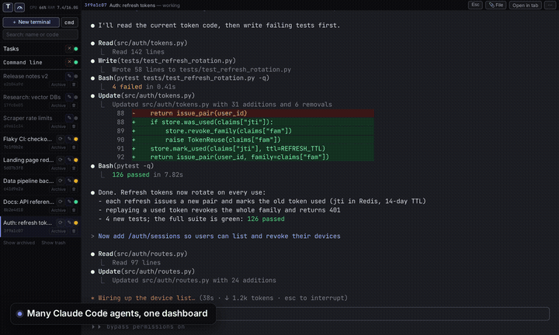Click the bypass permissions on text
Image resolution: width=559 pixels, height=335 pixels.
(145, 326)
